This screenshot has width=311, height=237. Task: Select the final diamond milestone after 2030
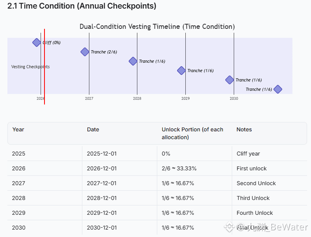pyautogui.click(x=277, y=89)
